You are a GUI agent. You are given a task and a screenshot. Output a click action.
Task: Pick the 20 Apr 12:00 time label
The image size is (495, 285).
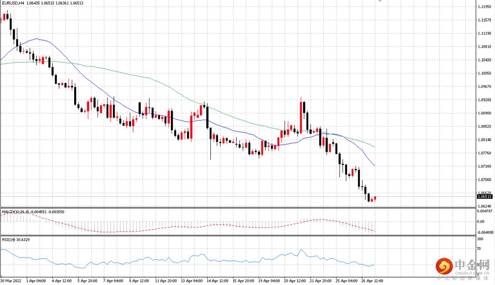pos(295,281)
